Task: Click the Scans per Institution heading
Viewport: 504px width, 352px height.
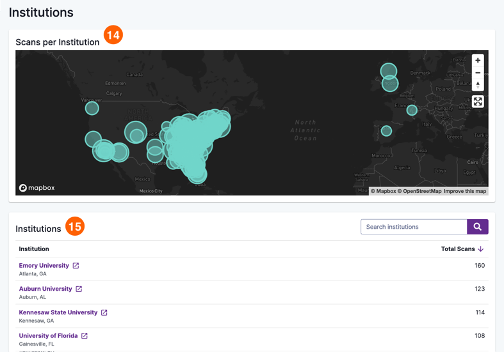Action: tap(58, 42)
